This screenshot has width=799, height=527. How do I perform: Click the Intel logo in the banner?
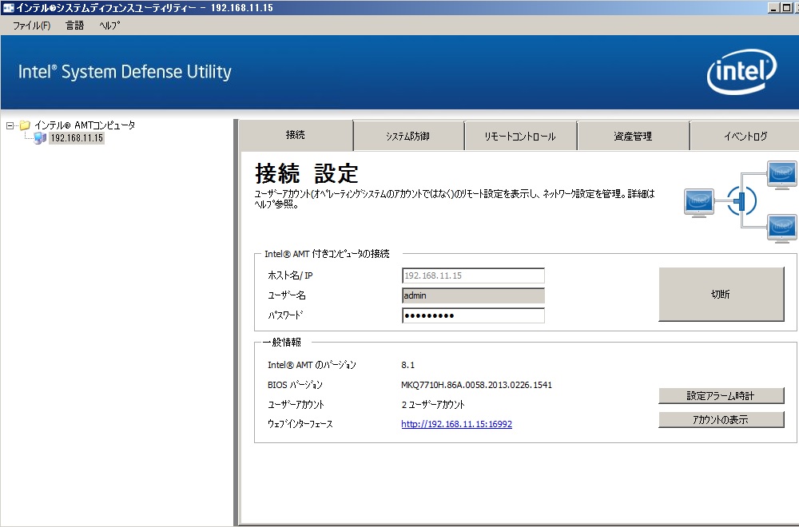[742, 72]
